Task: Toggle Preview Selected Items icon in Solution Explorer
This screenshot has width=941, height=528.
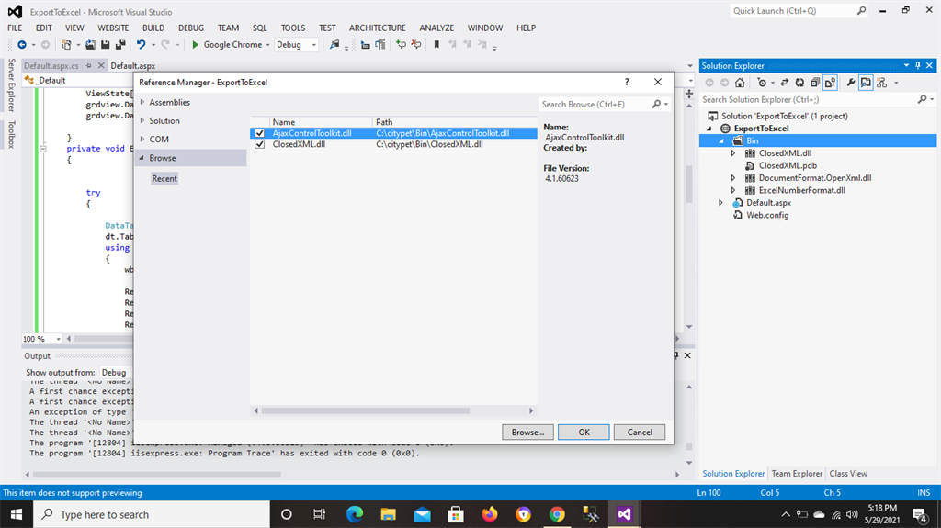Action: pos(866,83)
